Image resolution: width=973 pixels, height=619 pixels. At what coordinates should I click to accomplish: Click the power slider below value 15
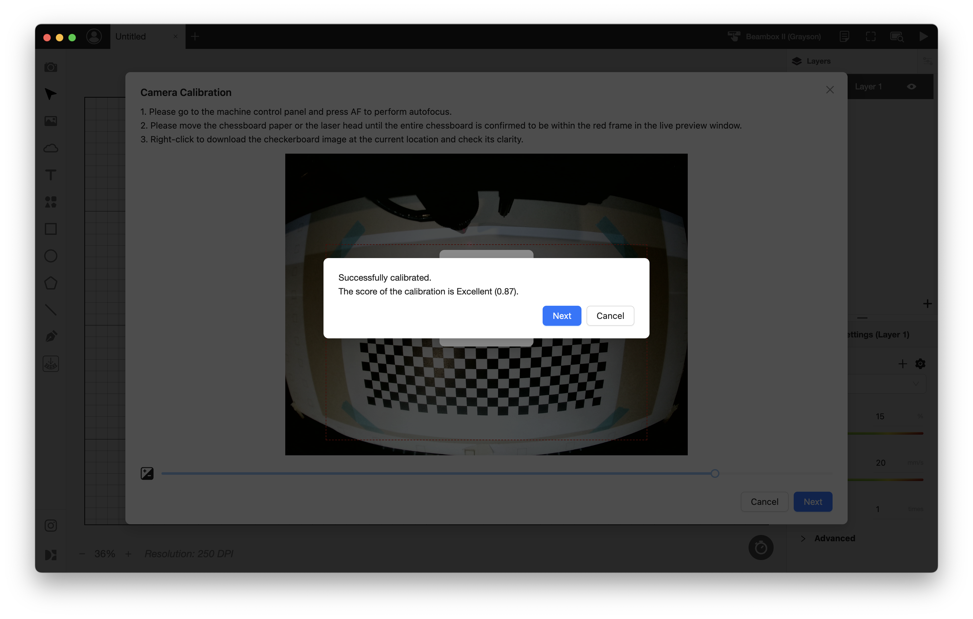[885, 433]
